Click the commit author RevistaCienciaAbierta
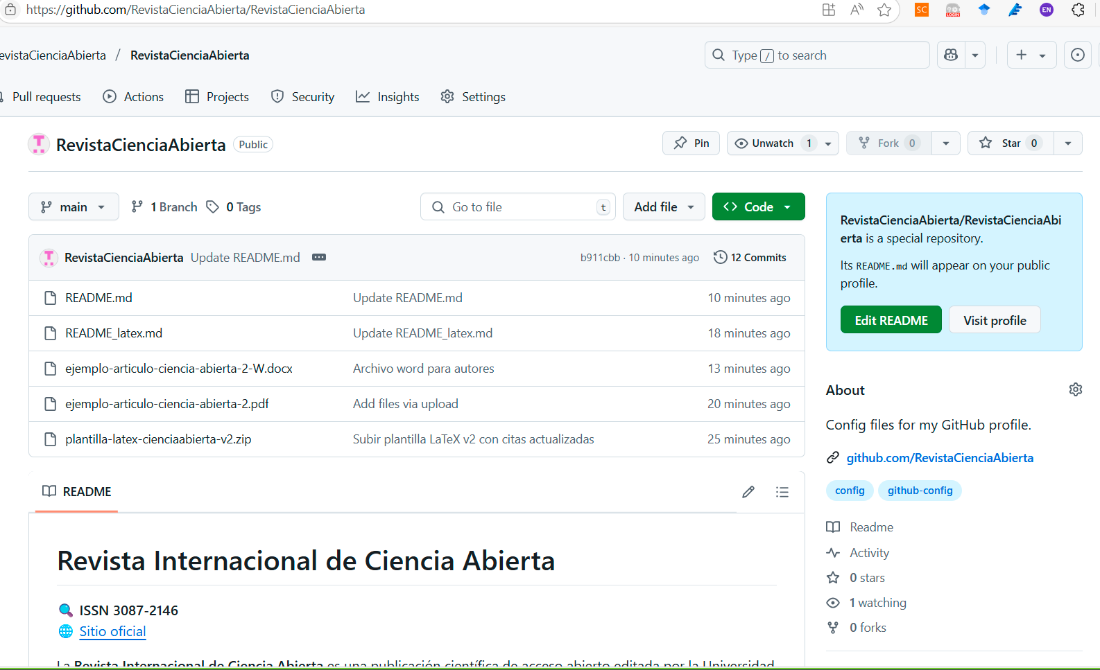1100x670 pixels. (123, 257)
